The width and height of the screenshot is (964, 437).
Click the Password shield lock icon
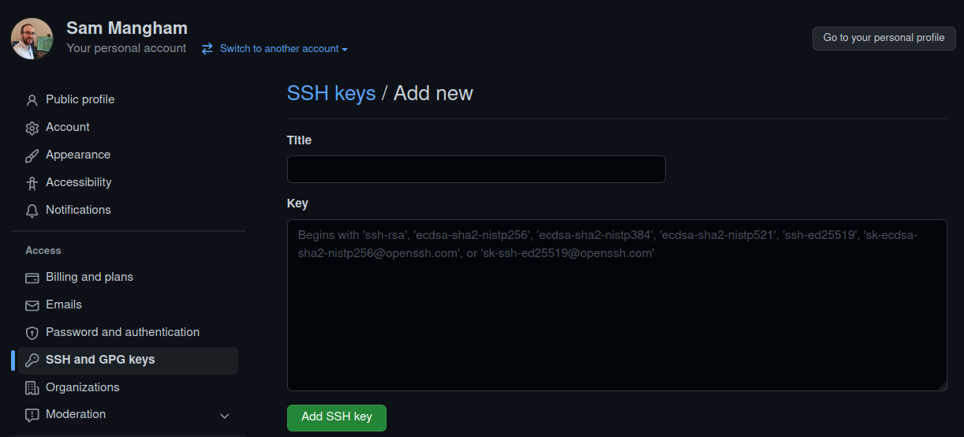click(32, 333)
